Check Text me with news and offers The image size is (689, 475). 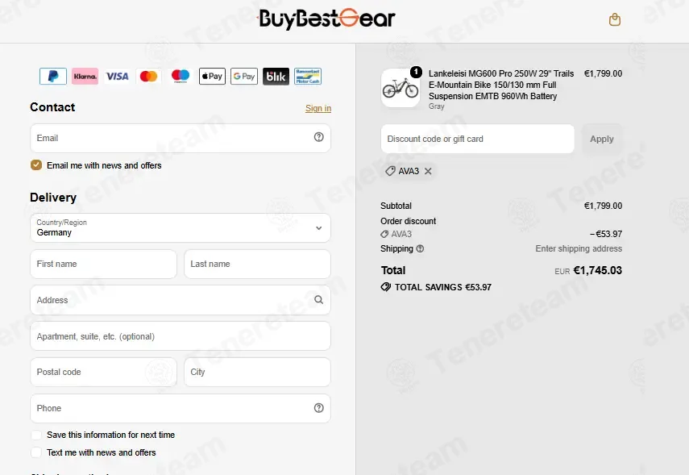click(36, 452)
